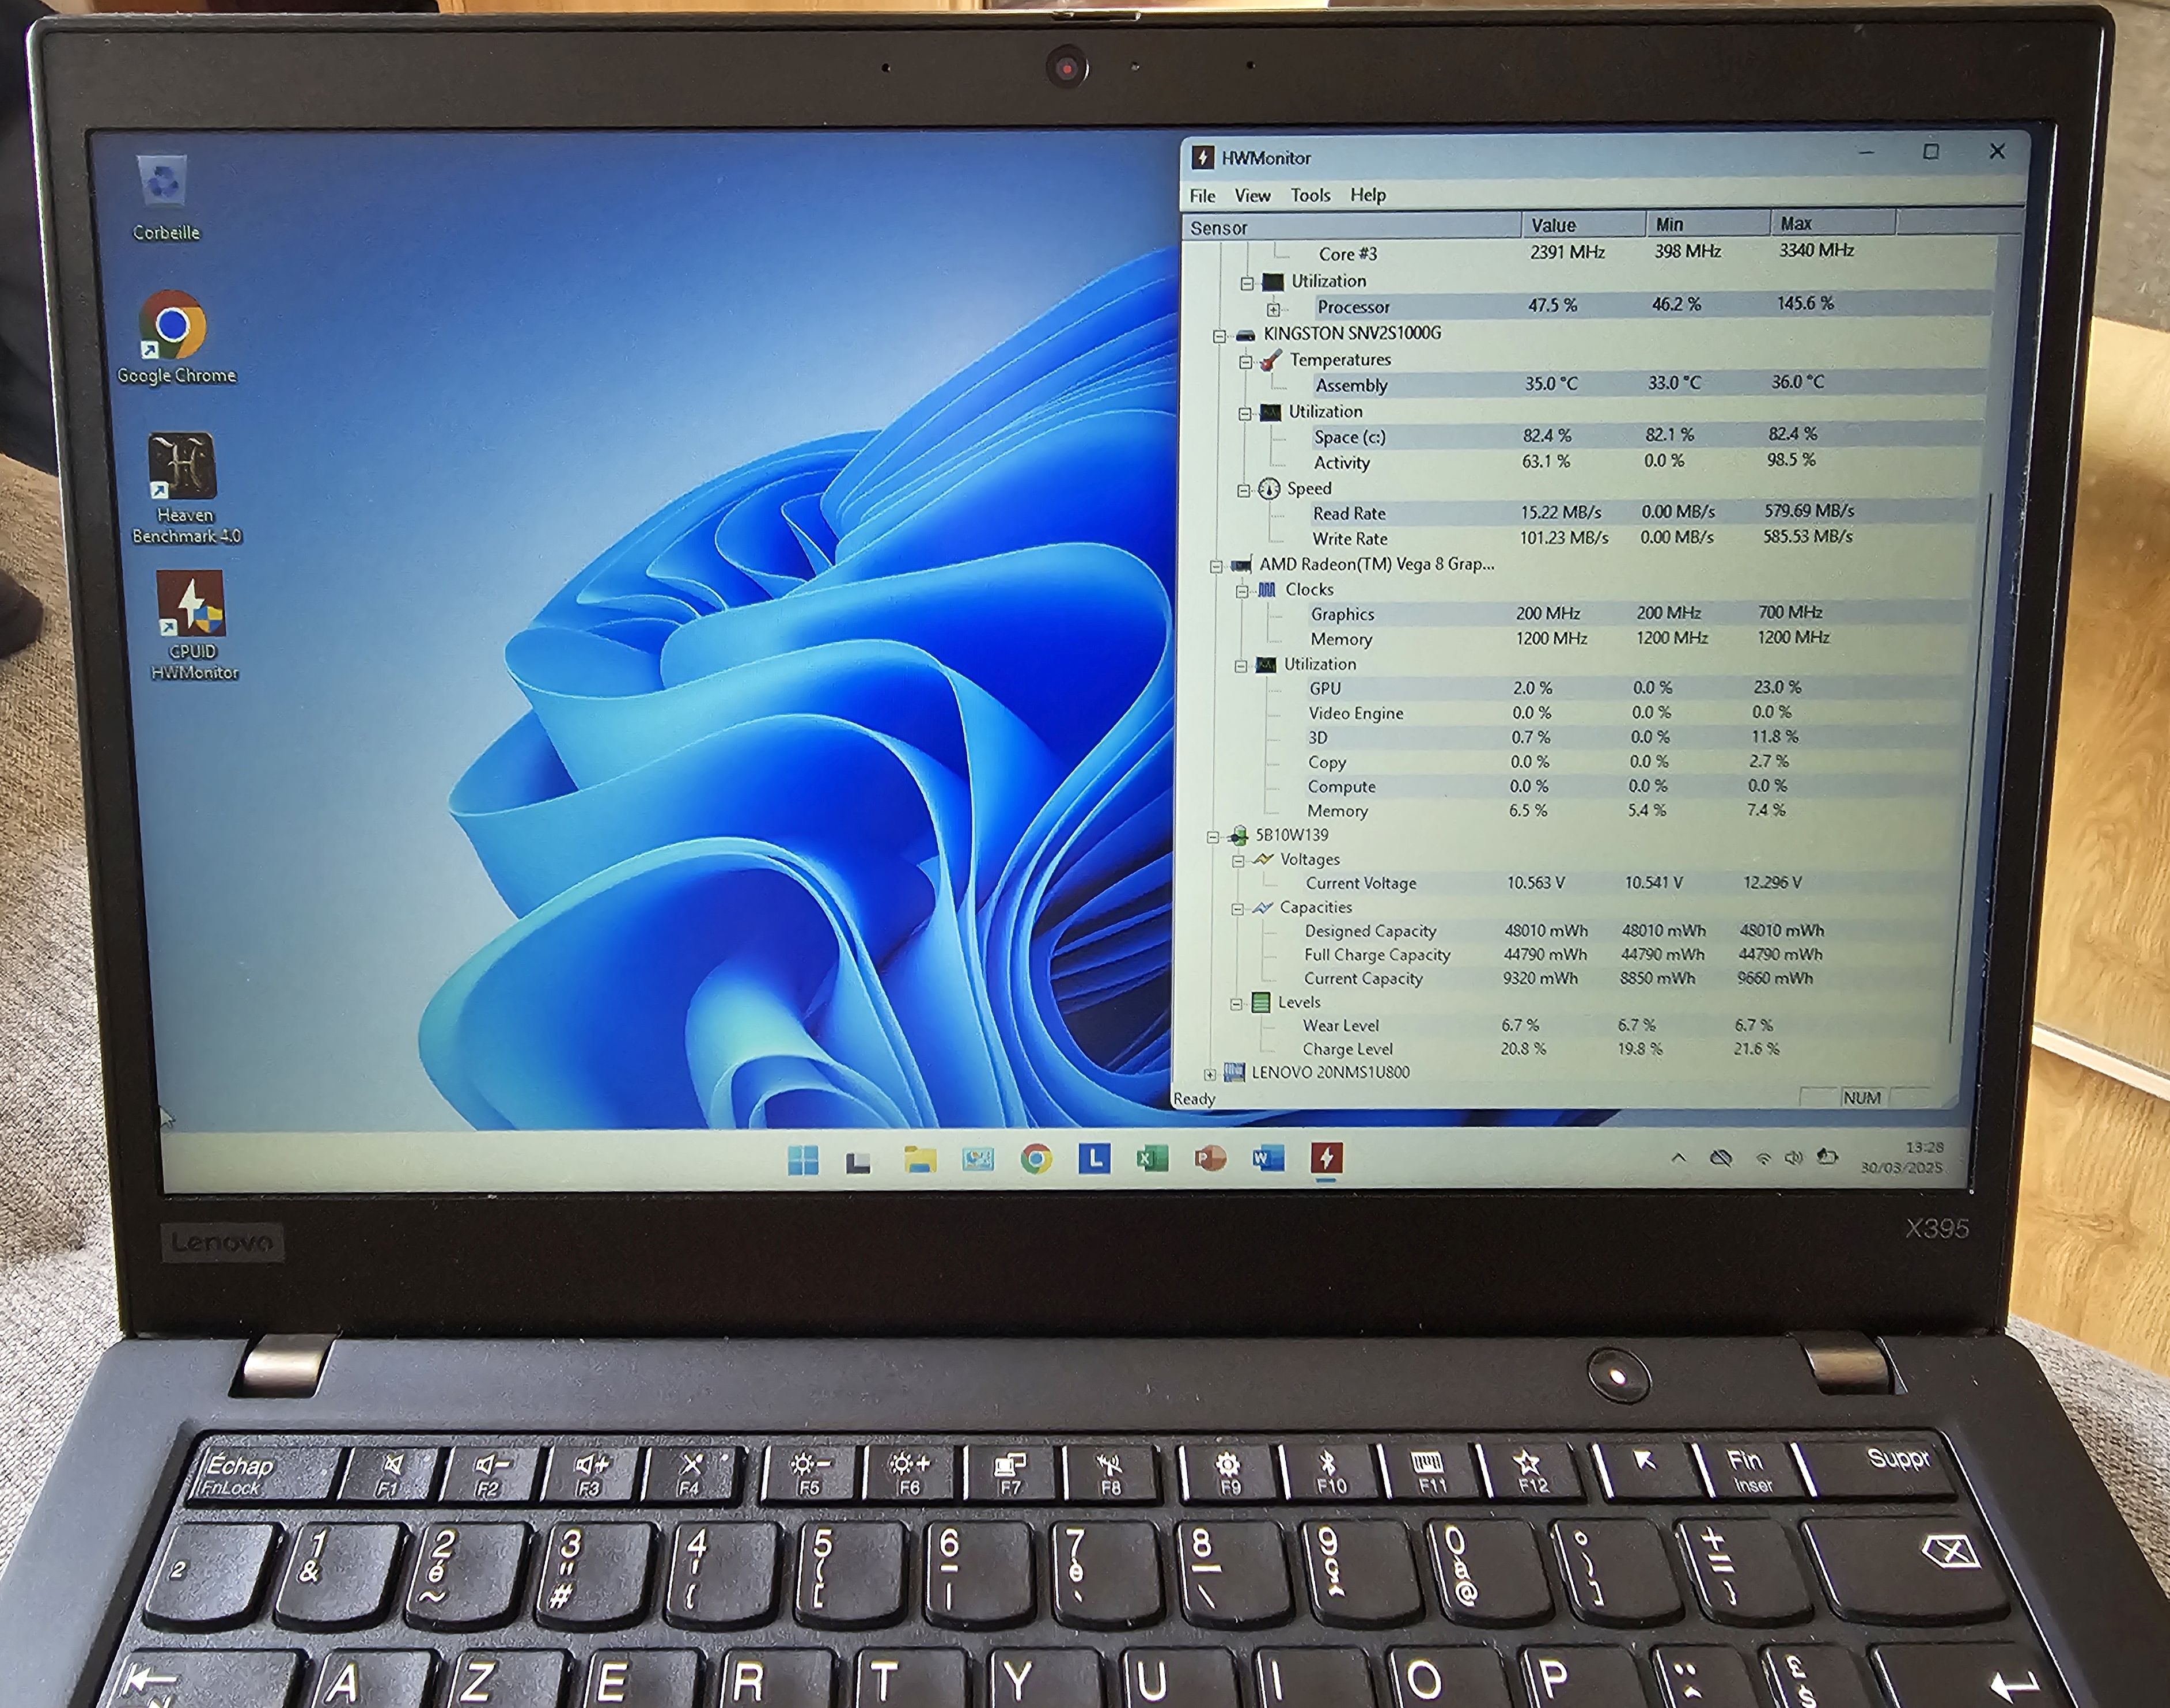Show hidden tray icons chevron

pyautogui.click(x=1679, y=1158)
